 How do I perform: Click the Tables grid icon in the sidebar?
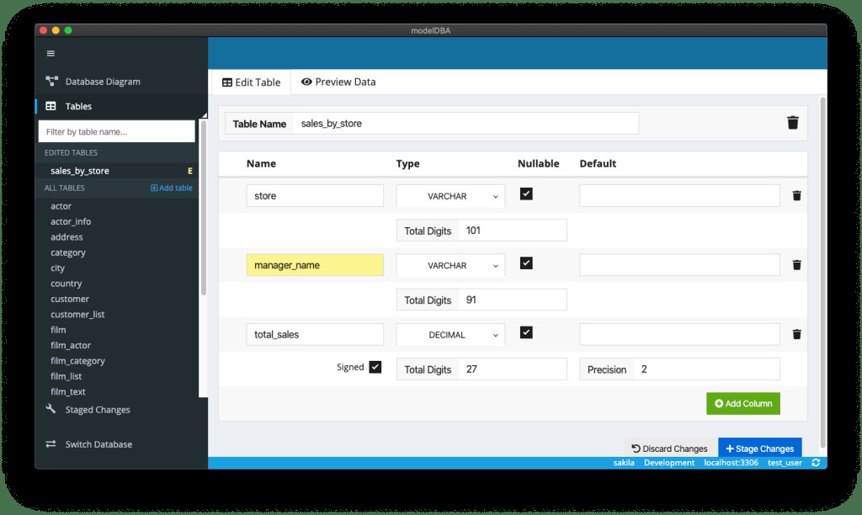[x=51, y=106]
